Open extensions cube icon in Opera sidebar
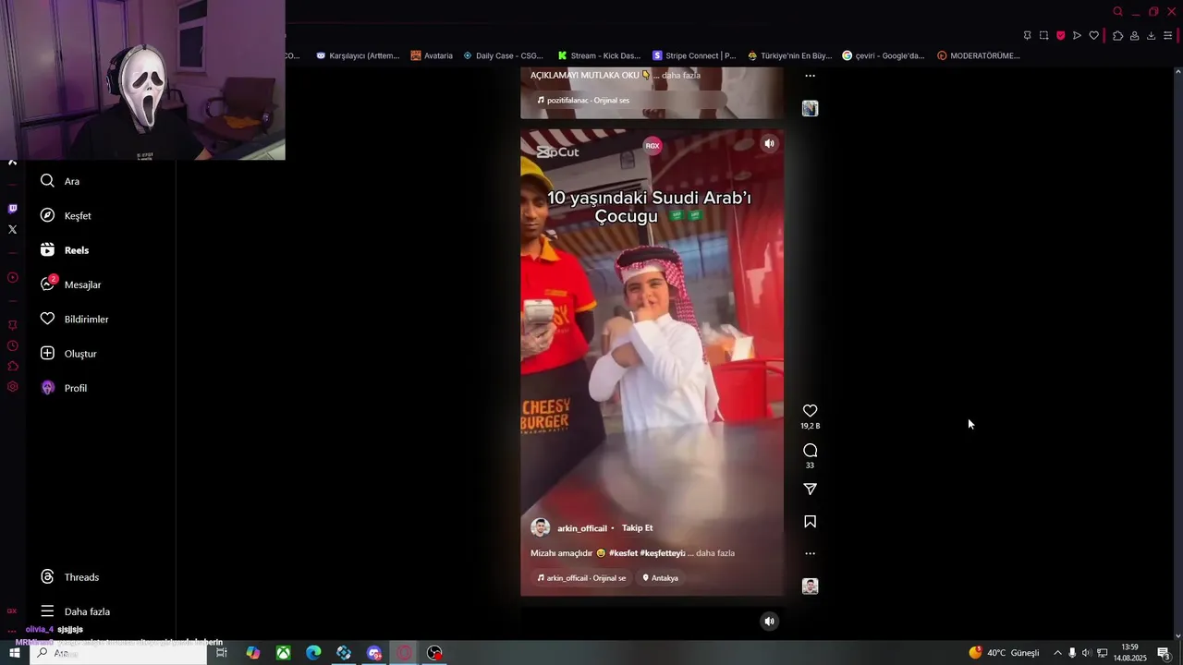Image resolution: width=1183 pixels, height=665 pixels. 12,367
